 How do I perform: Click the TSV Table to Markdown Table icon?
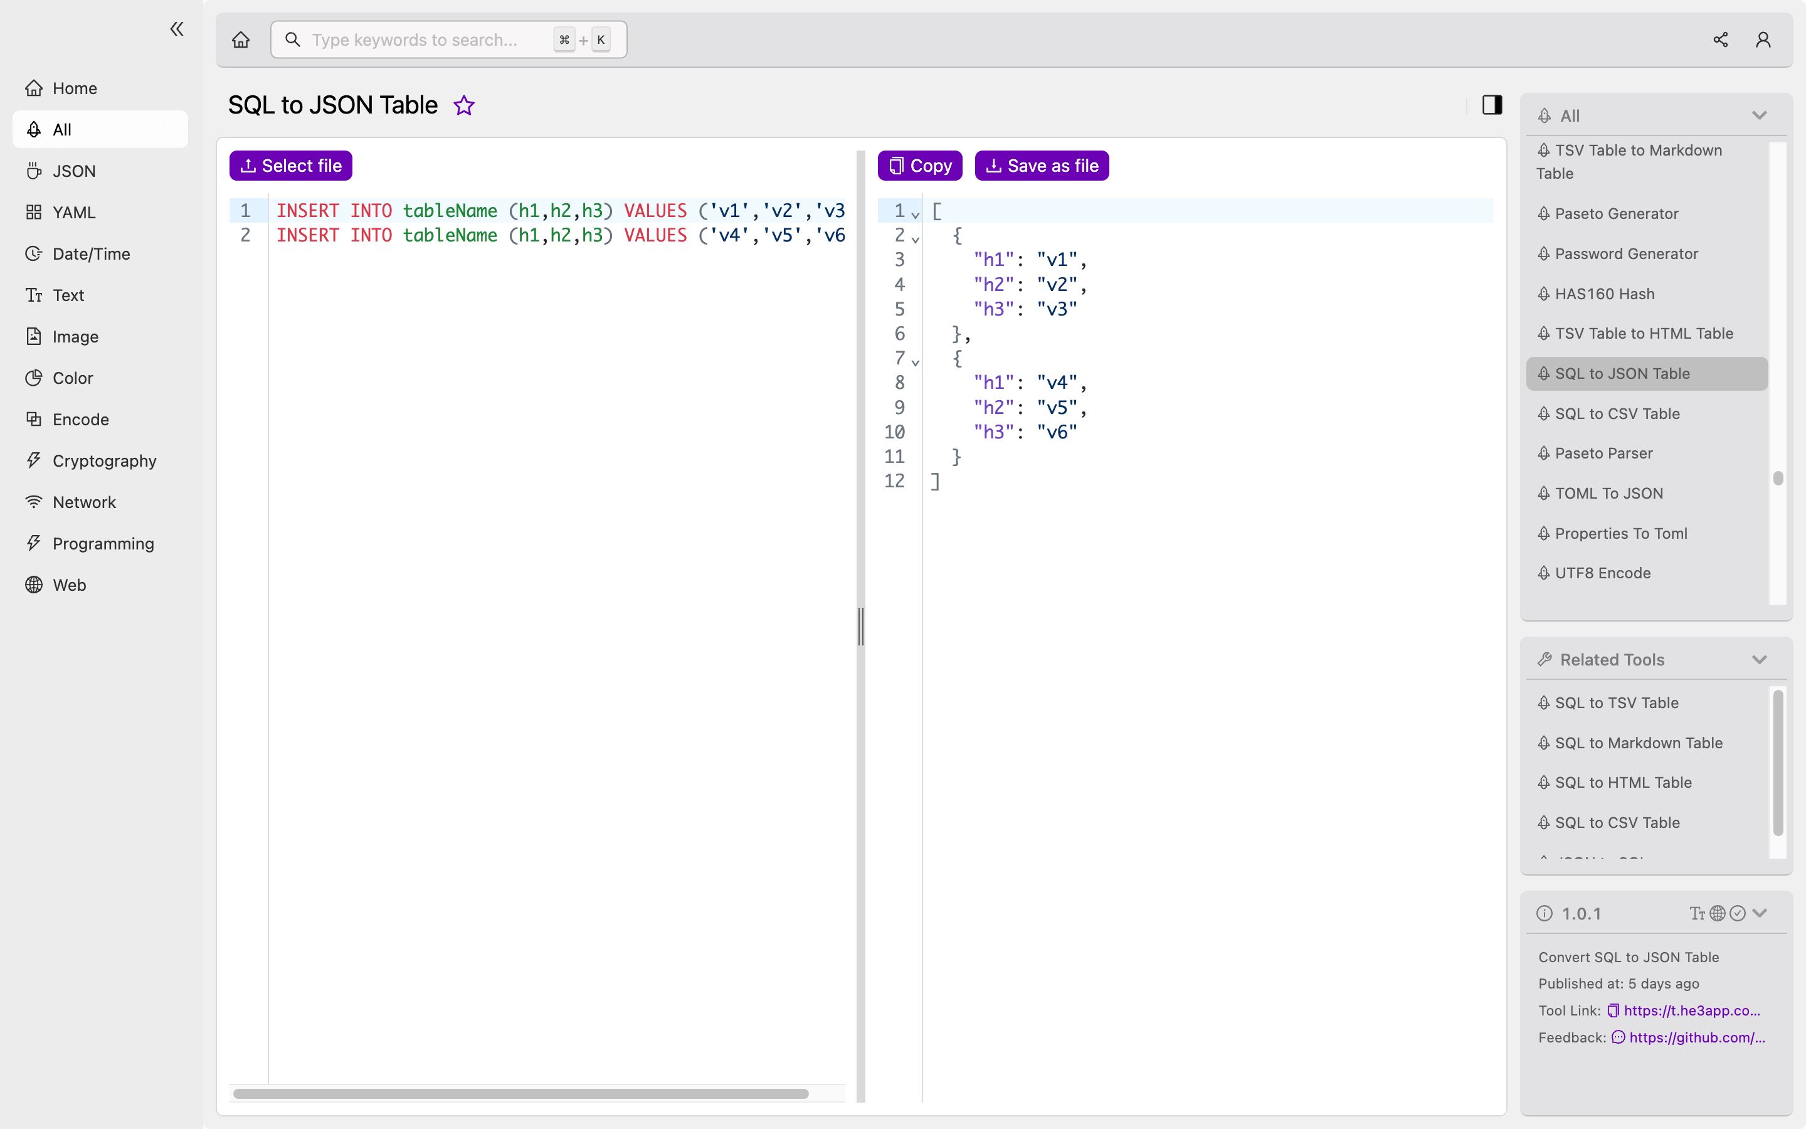[x=1545, y=149]
